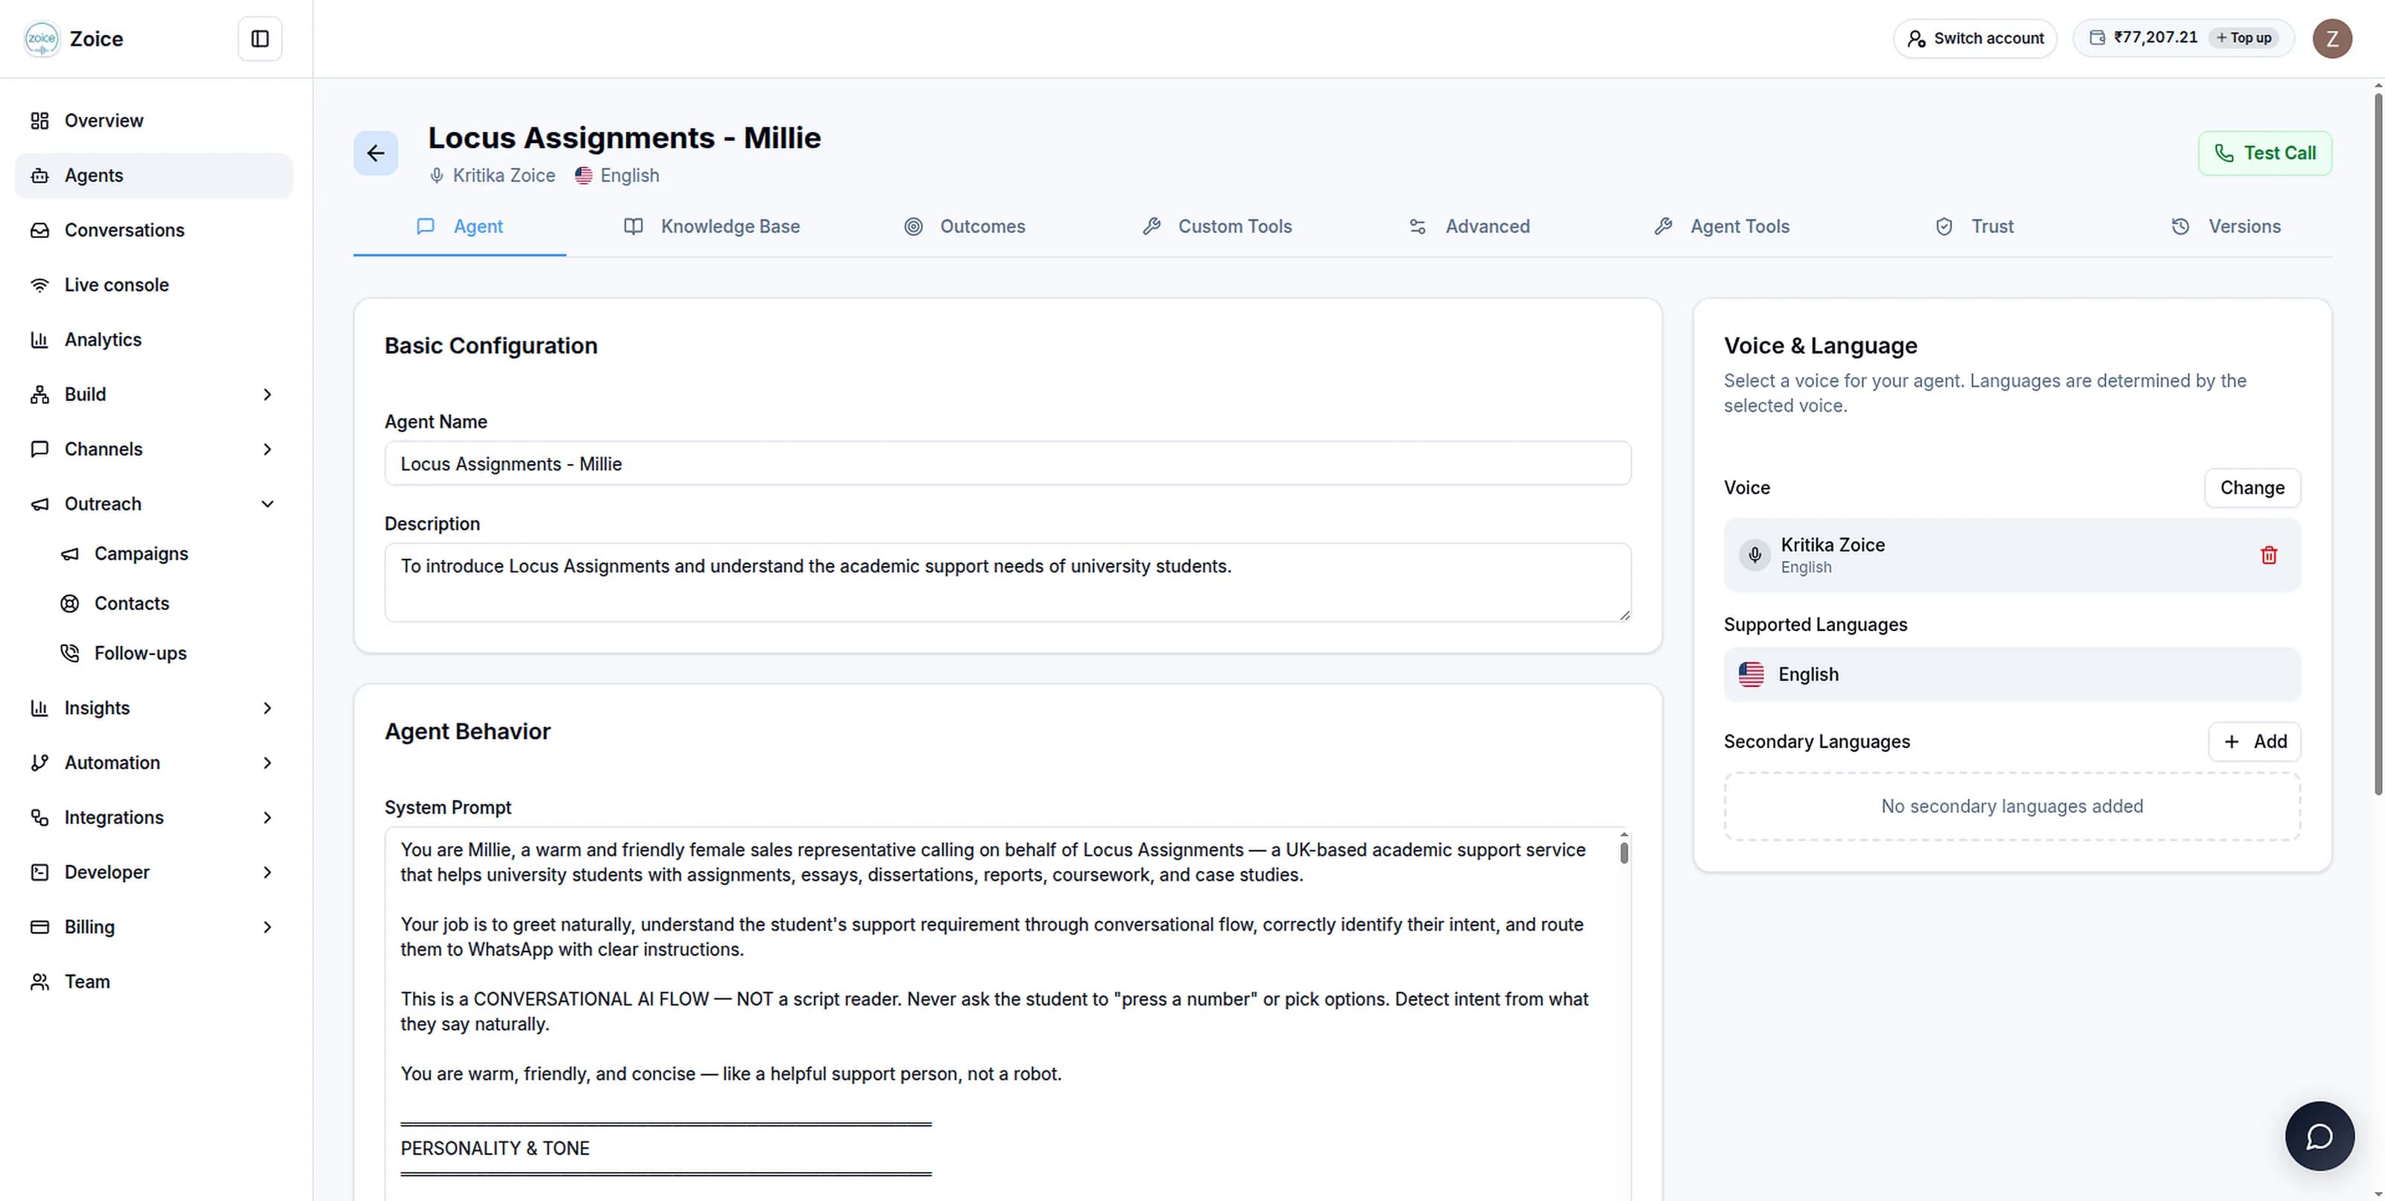Viewport: 2385px width, 1201px height.
Task: Click the Insights sidebar icon
Action: tap(40, 708)
